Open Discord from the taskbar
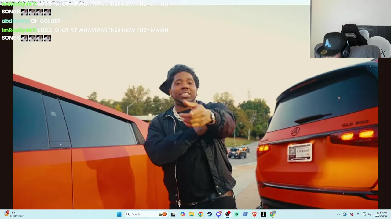Screen dimensions: 391x219 218,214
